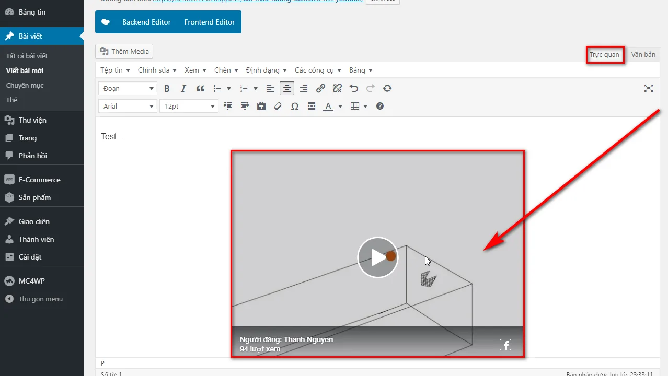Open the Sản phẩm products section
The image size is (668, 376).
(42, 197)
